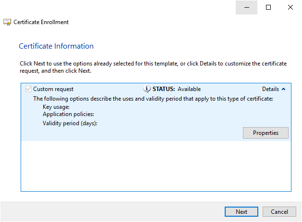Click the Certificate Information heading
The image size is (302, 222).
56,46
